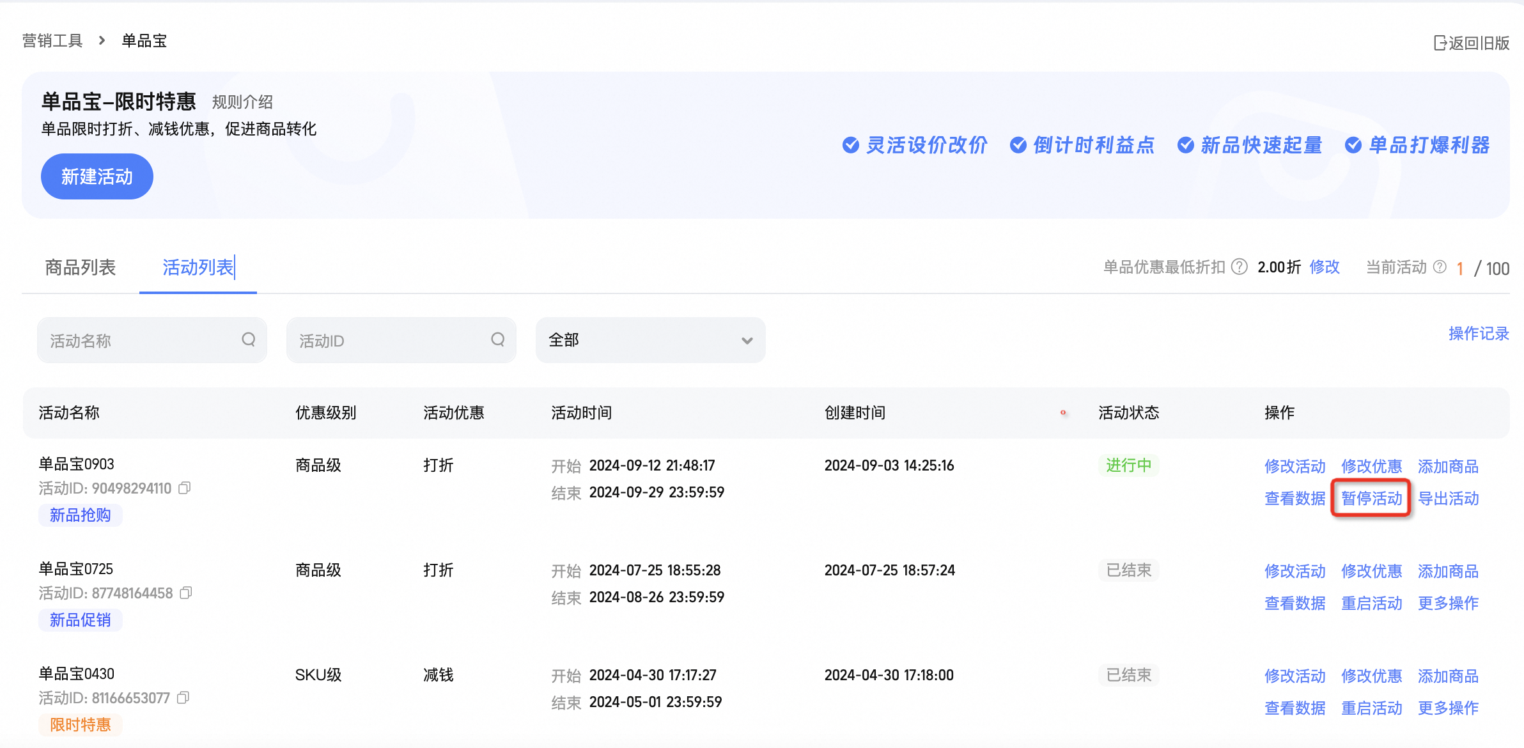Open the 规则介绍 link

242,102
